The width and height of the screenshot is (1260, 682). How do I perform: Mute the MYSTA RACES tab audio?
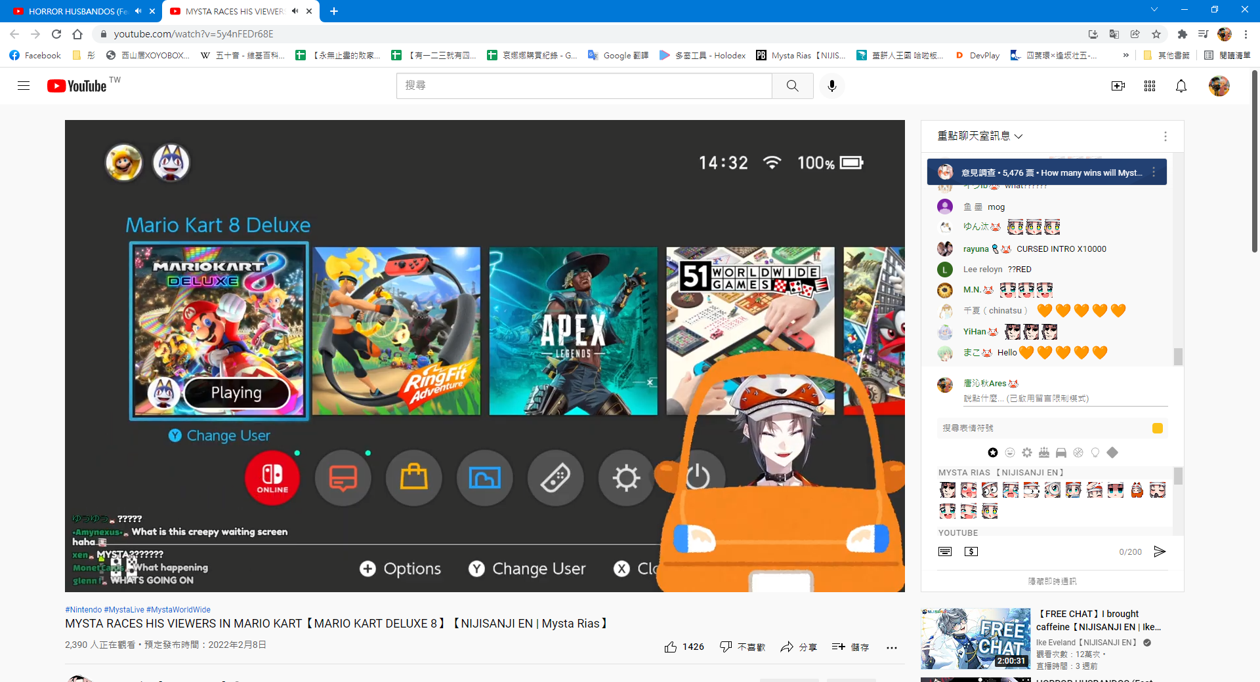coord(295,11)
